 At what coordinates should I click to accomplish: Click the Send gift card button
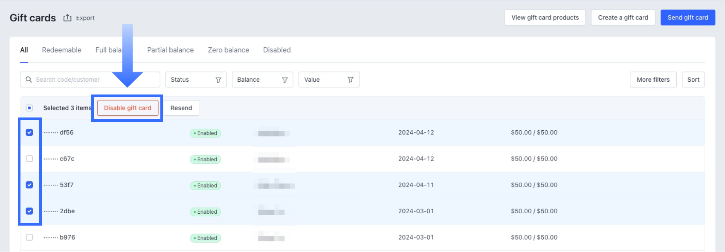click(x=687, y=17)
